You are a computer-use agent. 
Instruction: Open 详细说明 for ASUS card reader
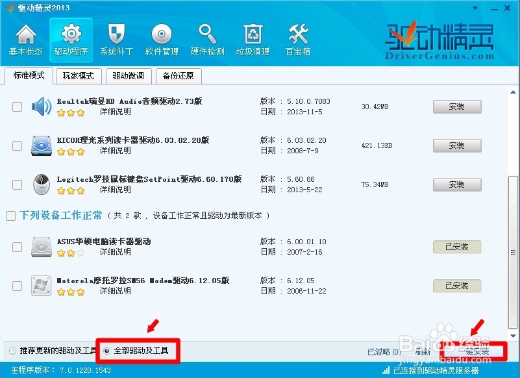(x=116, y=252)
